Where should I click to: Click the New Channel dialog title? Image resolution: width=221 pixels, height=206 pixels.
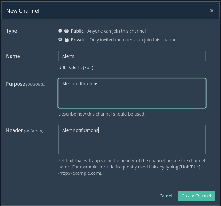pyautogui.click(x=23, y=11)
